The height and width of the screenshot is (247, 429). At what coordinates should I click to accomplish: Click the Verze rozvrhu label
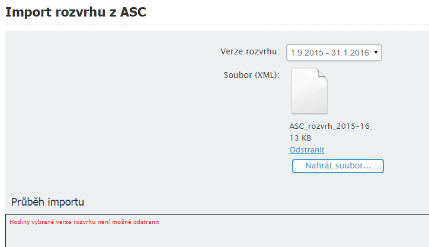[x=250, y=51]
